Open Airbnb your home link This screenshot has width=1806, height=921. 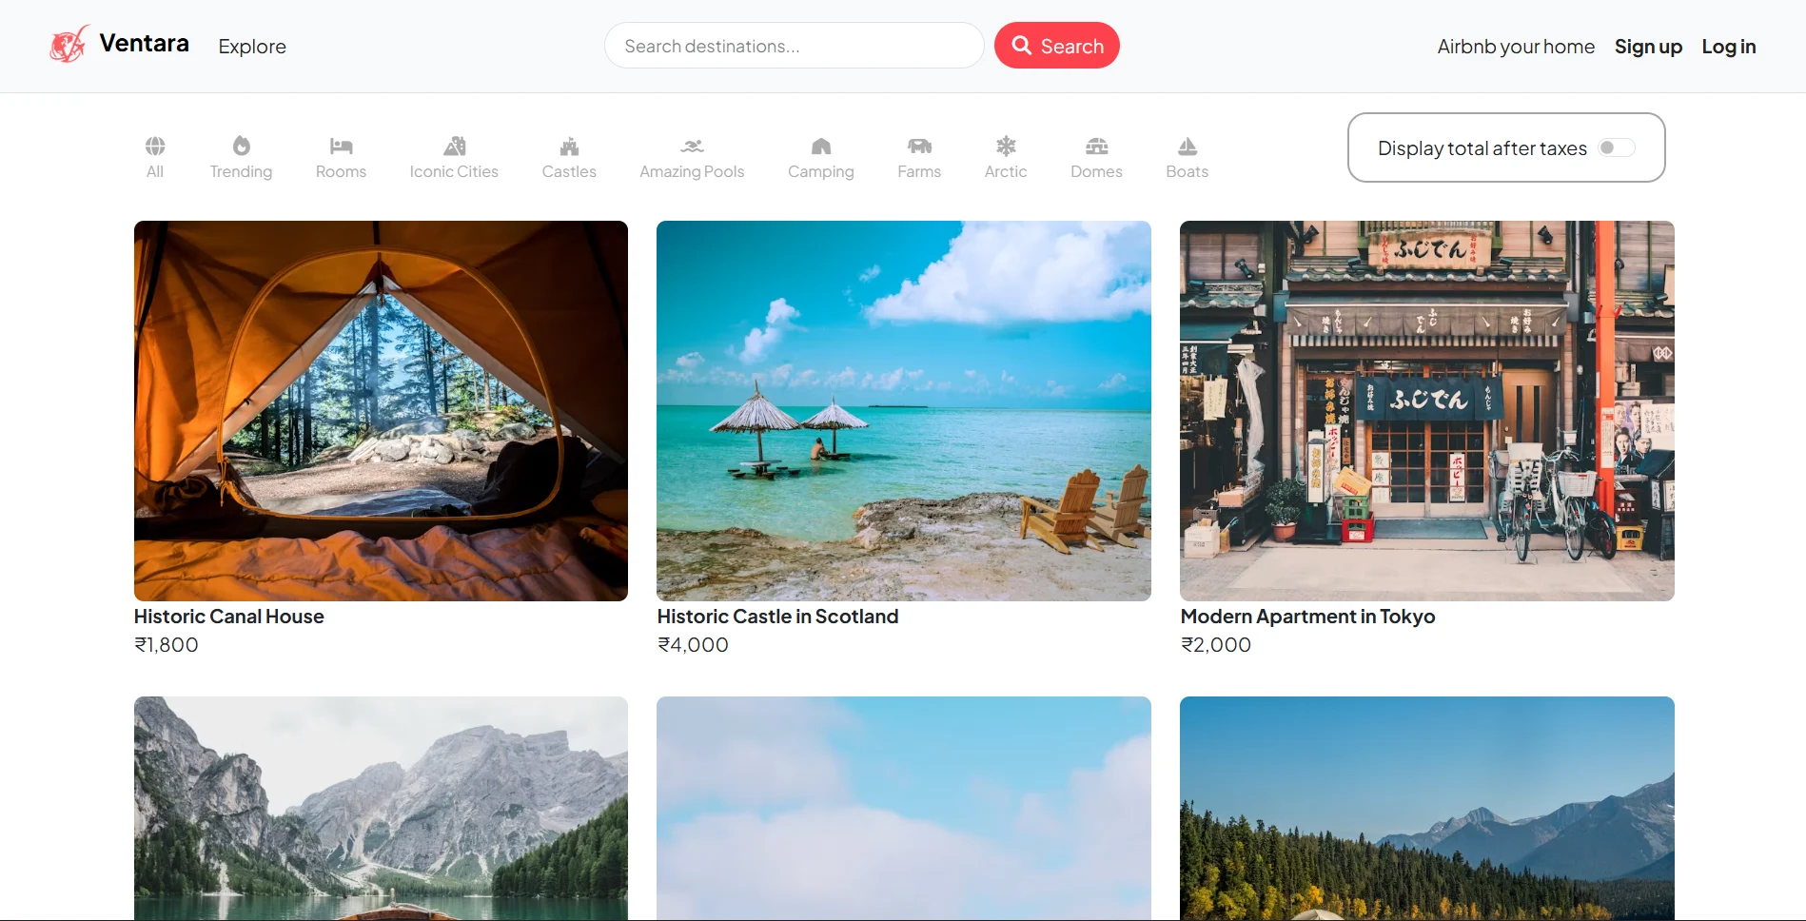coord(1516,47)
